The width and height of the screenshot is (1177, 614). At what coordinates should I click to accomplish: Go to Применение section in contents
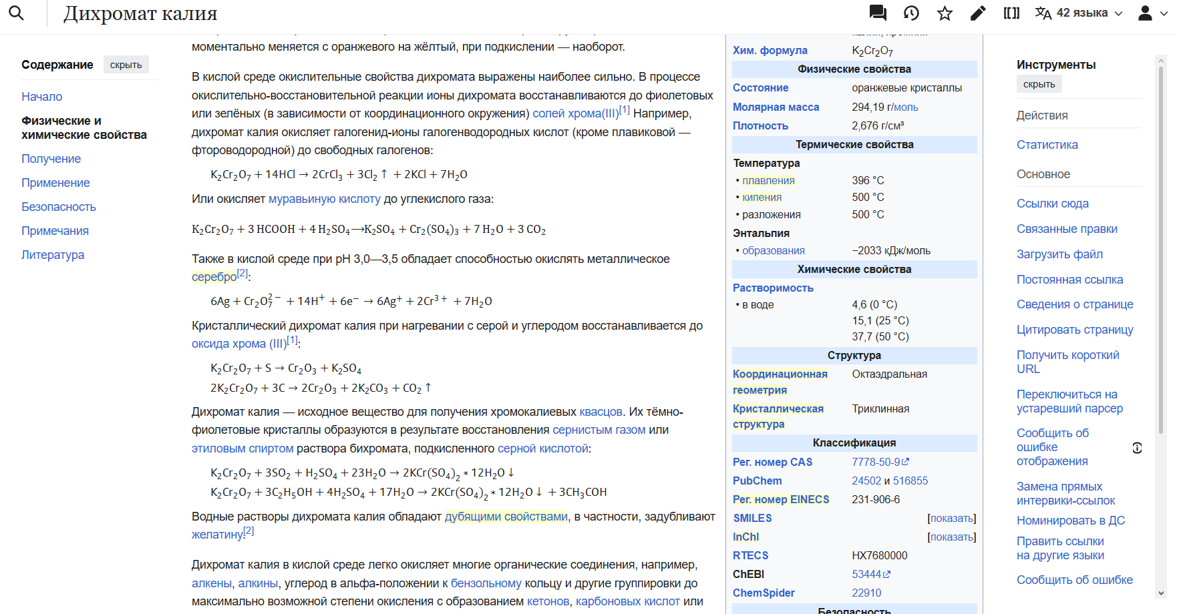click(55, 183)
